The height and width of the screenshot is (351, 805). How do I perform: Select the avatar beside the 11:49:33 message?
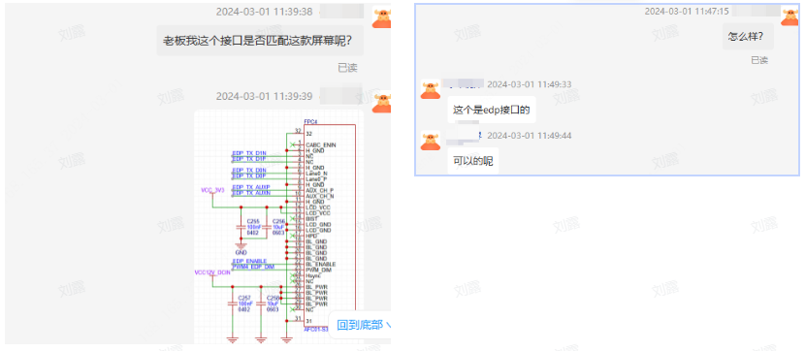click(431, 89)
